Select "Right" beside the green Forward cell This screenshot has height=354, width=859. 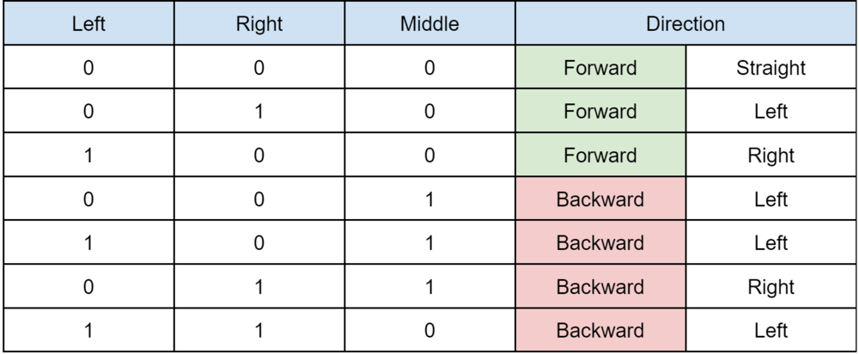[x=771, y=155]
